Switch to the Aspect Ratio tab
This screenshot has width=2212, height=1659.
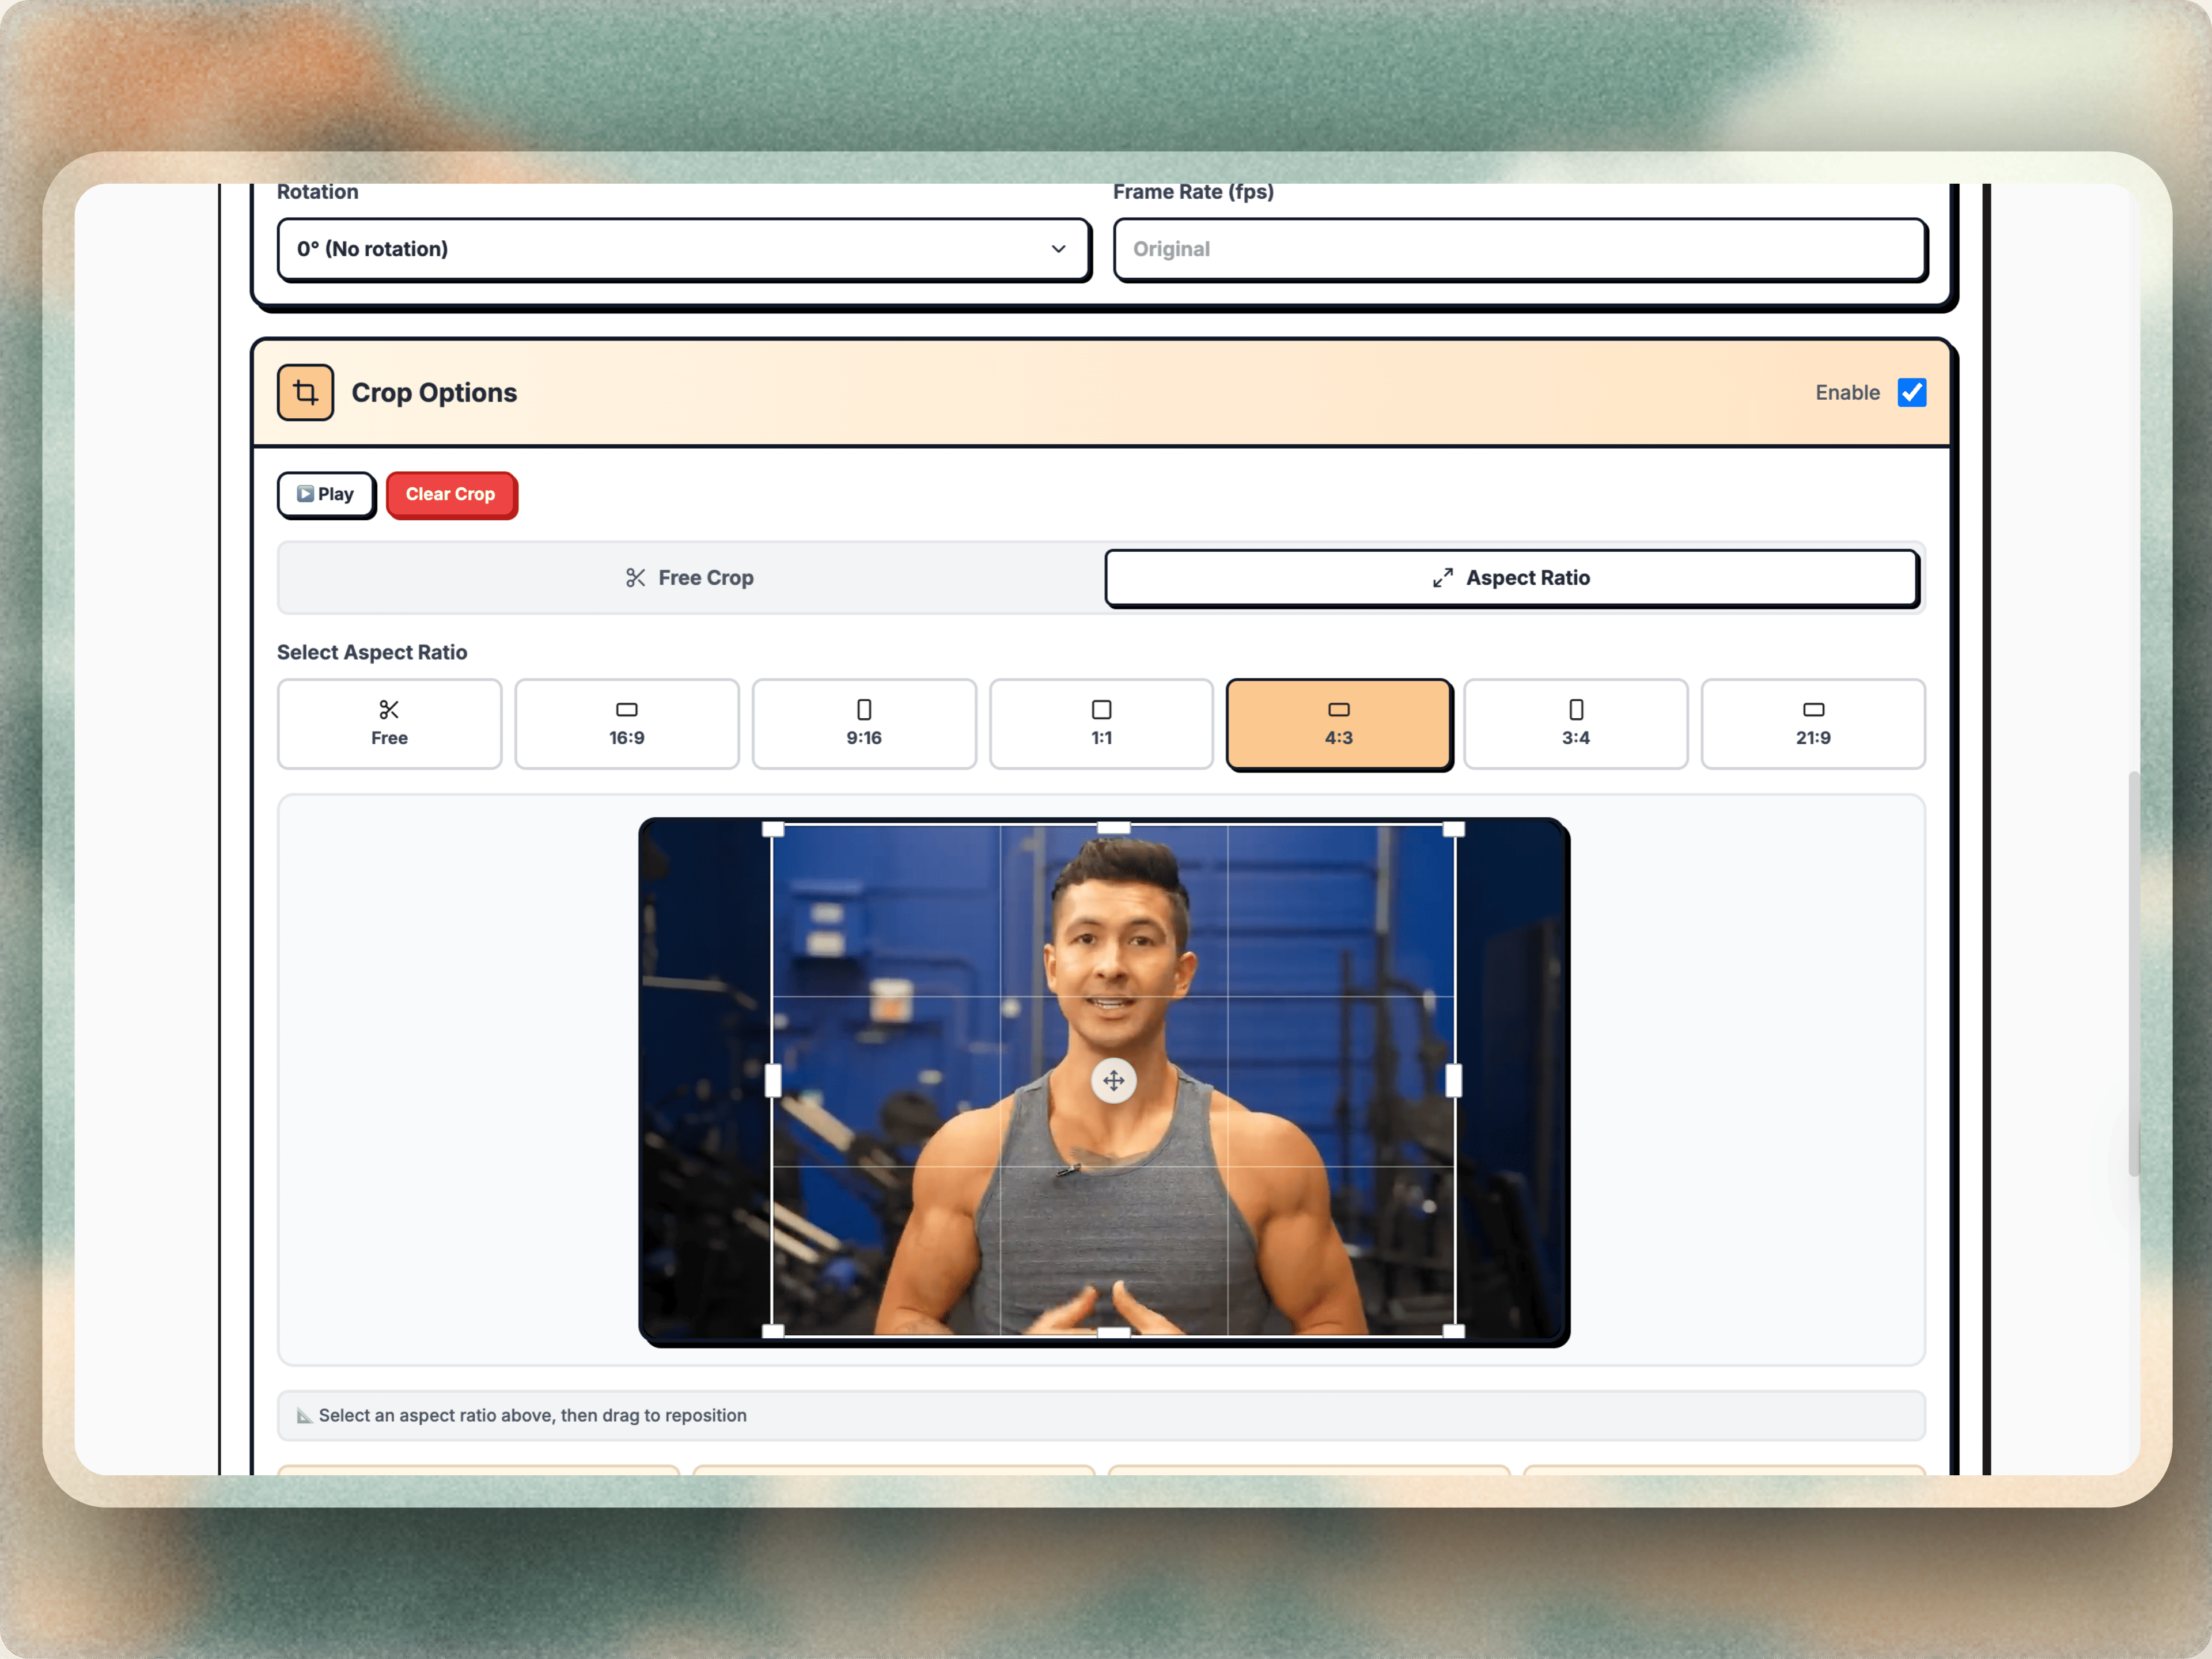coord(1511,578)
